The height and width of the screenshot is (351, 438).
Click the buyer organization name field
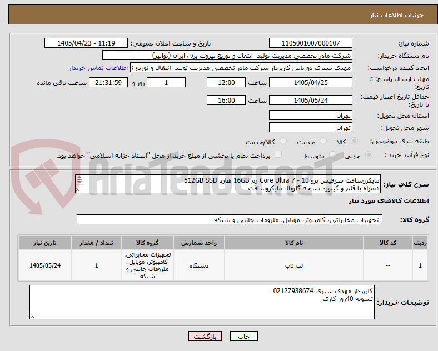[227, 55]
